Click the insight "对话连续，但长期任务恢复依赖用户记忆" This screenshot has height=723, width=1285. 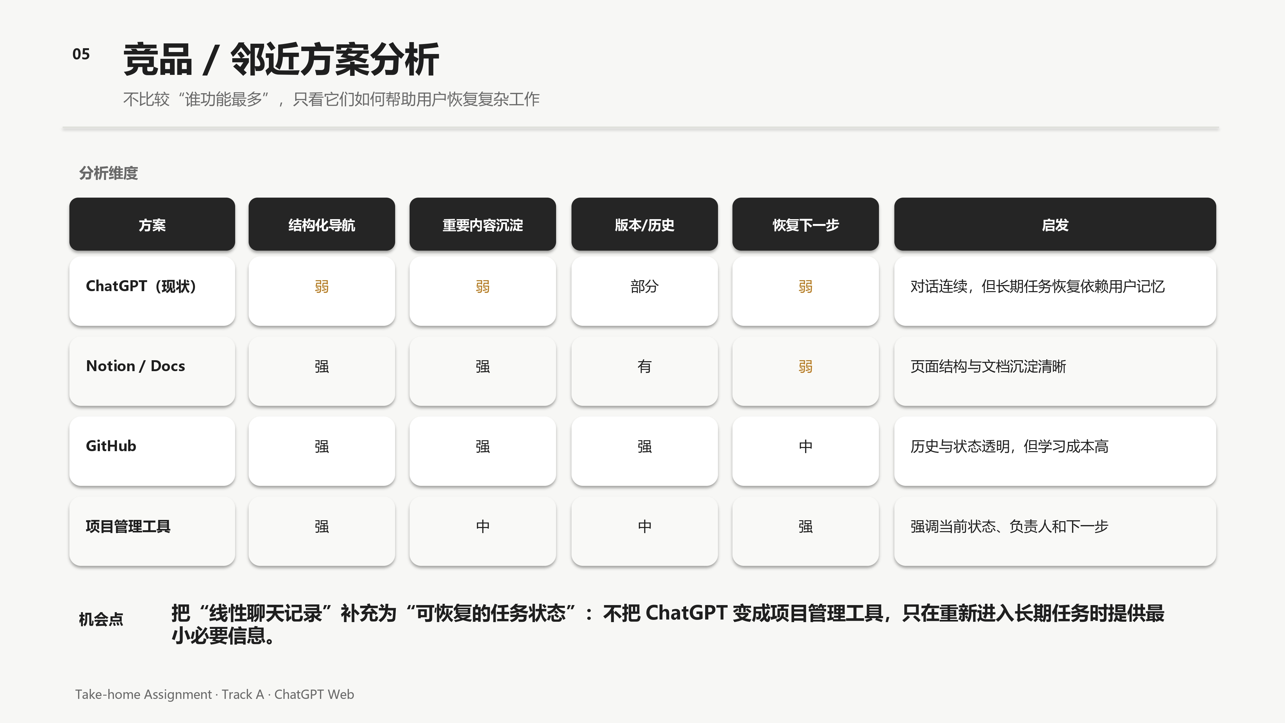click(1038, 286)
